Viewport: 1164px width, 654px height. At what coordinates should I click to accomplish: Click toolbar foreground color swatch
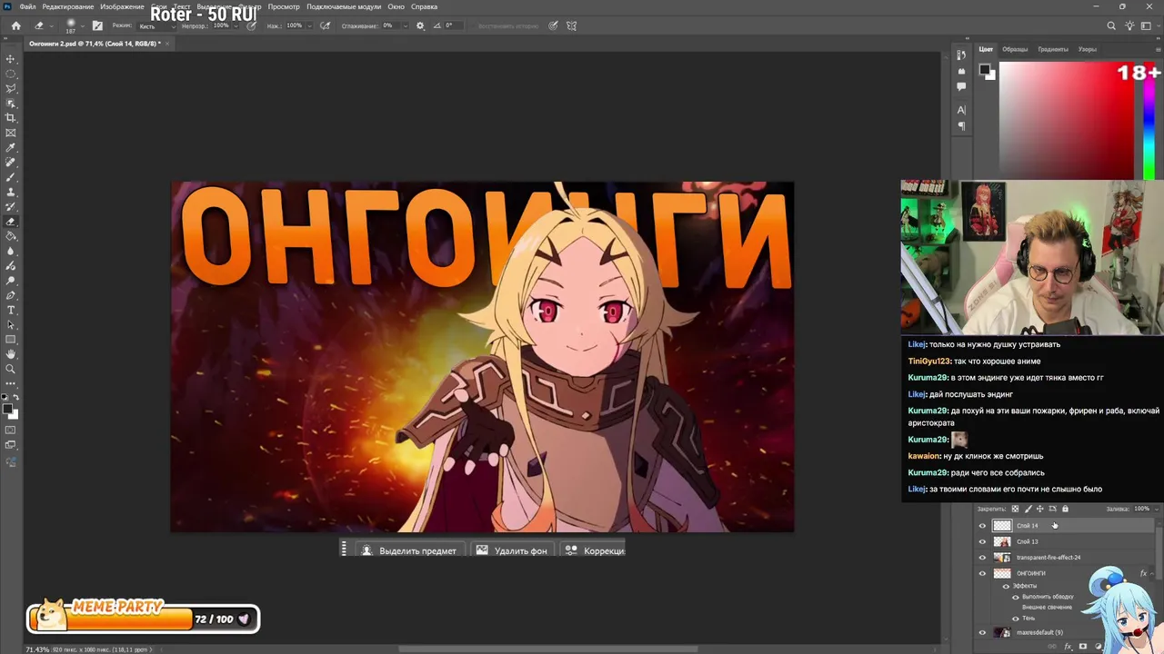pyautogui.click(x=8, y=410)
